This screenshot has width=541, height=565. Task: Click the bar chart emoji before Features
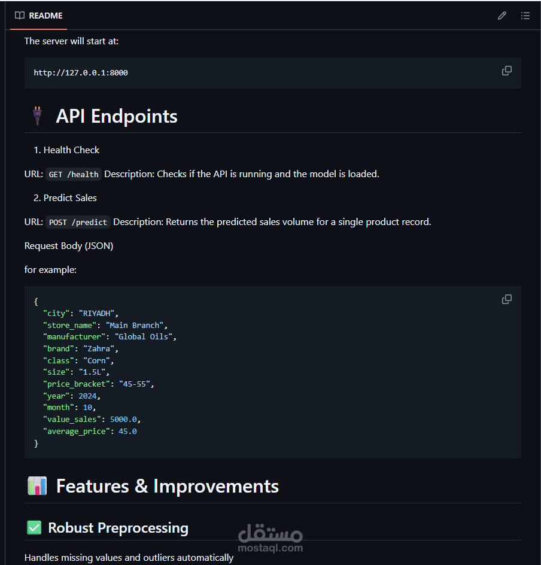coord(37,486)
